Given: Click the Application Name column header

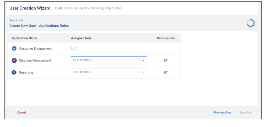Looking at the screenshot, I should coord(24,38).
